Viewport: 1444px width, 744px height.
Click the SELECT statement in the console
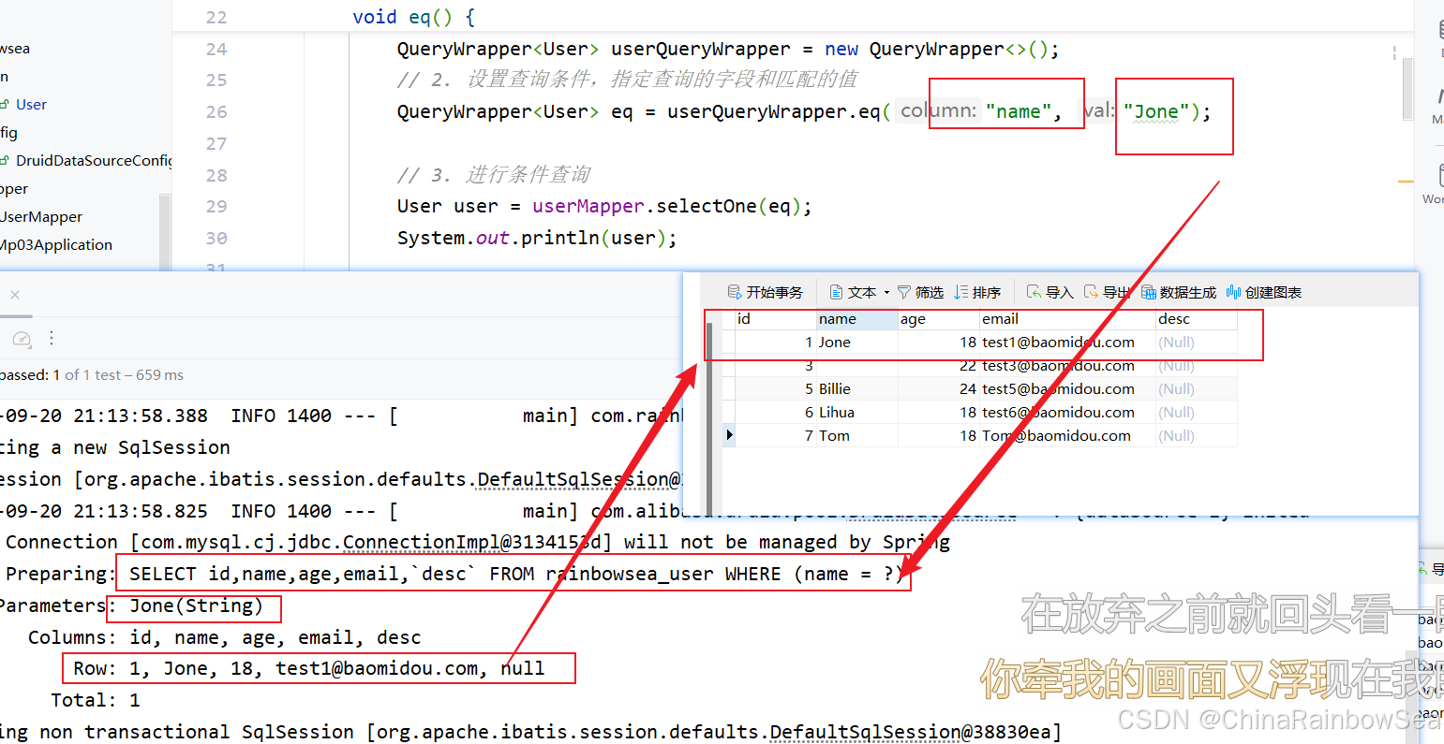[516, 574]
